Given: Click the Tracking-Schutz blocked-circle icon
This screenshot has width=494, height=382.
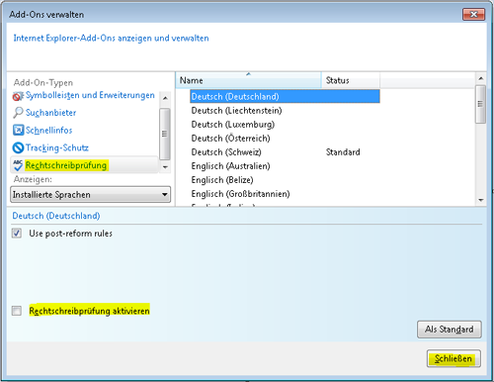Looking at the screenshot, I should tap(18, 147).
